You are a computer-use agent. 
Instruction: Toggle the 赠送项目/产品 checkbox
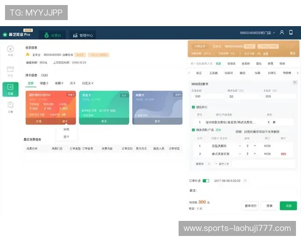[193, 130]
